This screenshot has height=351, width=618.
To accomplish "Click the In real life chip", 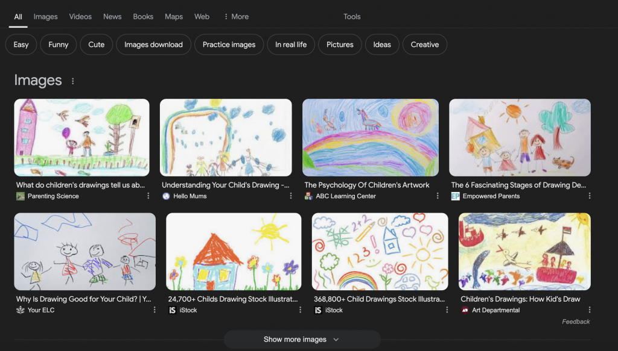I will pyautogui.click(x=291, y=45).
